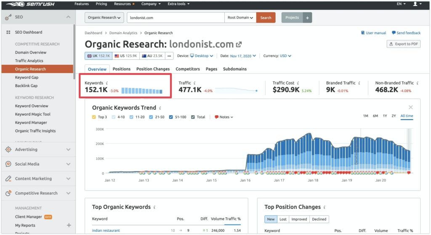The height and width of the screenshot is (235, 431).
Task: Click the Social Media chat icon
Action: (x=8, y=164)
